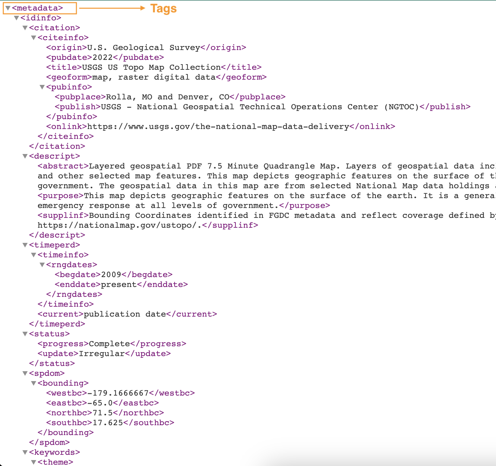Image resolution: width=496 pixels, height=466 pixels.
Task: Click the abstract line "Layered geospatial PDF"
Action: [x=267, y=166]
